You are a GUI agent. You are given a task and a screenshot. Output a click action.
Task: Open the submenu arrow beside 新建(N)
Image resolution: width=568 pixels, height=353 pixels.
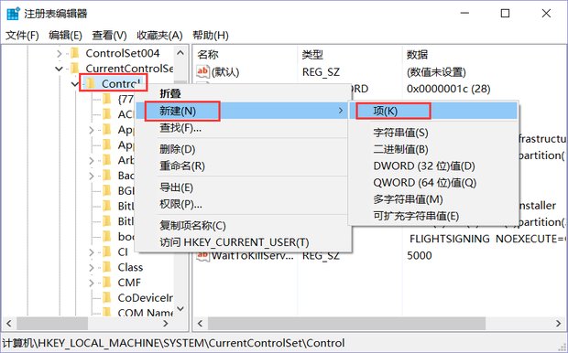coord(341,111)
